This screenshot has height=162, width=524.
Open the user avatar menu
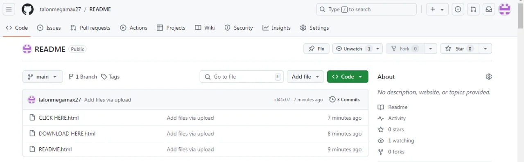[505, 9]
